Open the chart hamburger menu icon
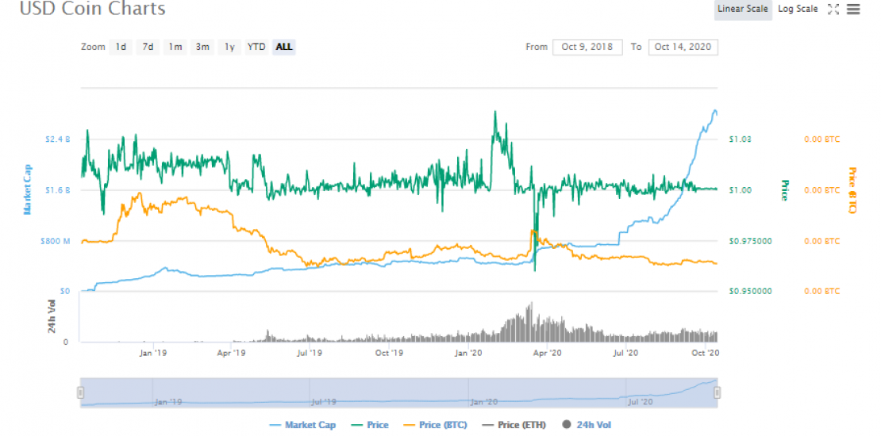Image resolution: width=881 pixels, height=436 pixels. (x=853, y=10)
